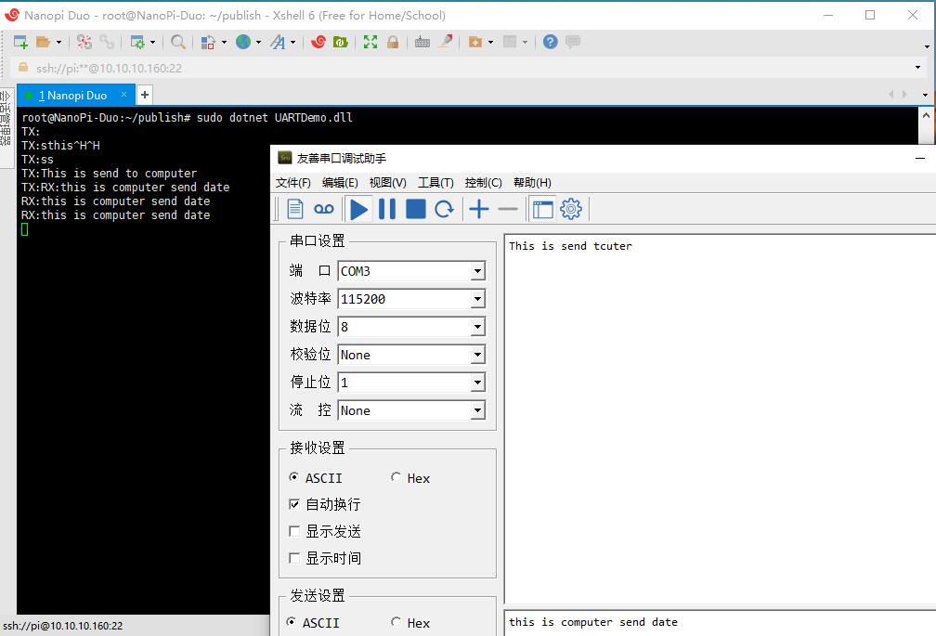Click the document icon in serial toolbar
The height and width of the screenshot is (636, 936).
pos(295,209)
